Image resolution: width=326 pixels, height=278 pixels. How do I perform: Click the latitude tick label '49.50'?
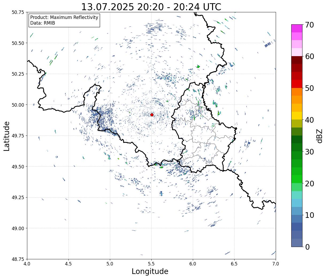pos(18,167)
